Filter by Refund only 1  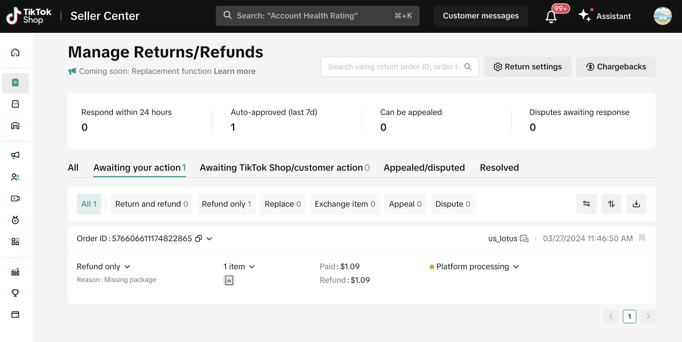pos(226,204)
